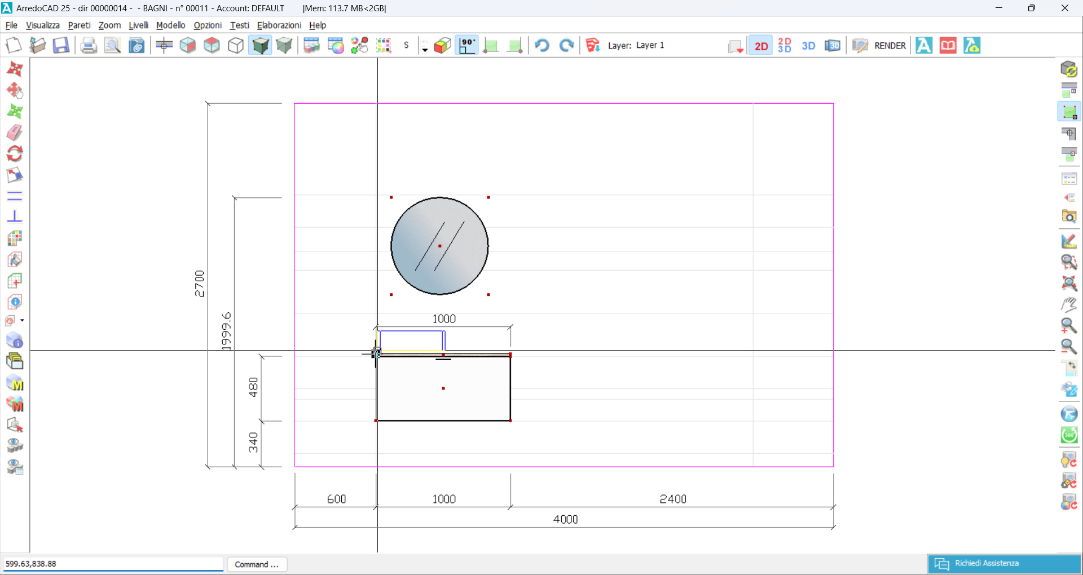
Task: Toggle the 90° orthogonal mode button
Action: (467, 45)
